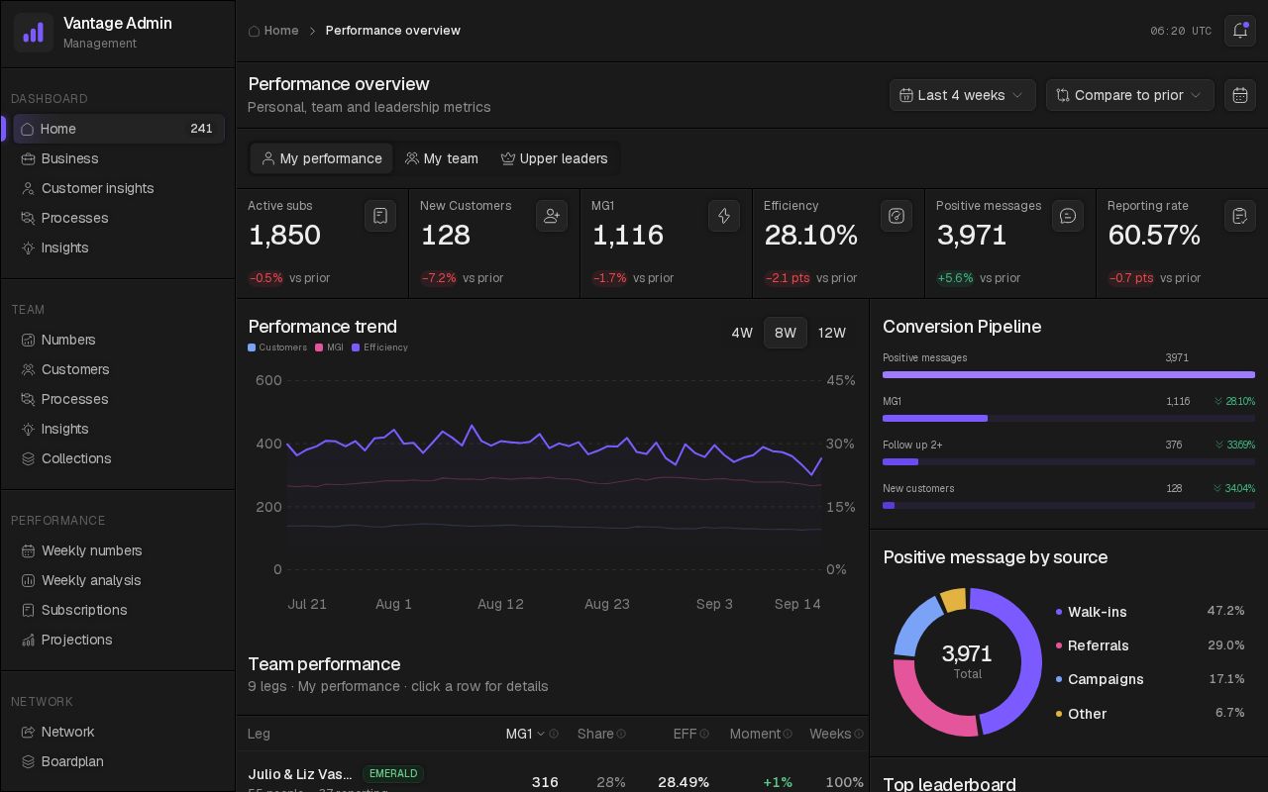This screenshot has height=792, width=1268.
Task: Click the info icon beside EFF column
Action: pyautogui.click(x=704, y=734)
